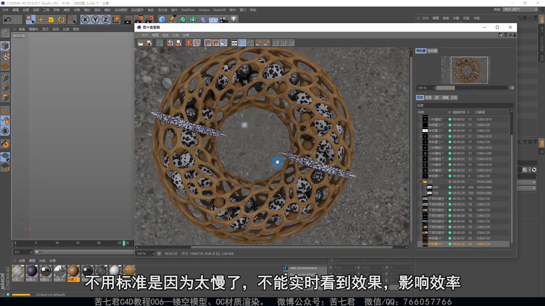The height and width of the screenshot is (306, 545).
Task: Pick the Live Selection tool
Action: (30, 20)
